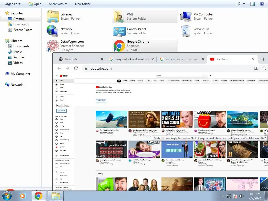Select Downloads under Favorites in Explorer

tap(21, 24)
